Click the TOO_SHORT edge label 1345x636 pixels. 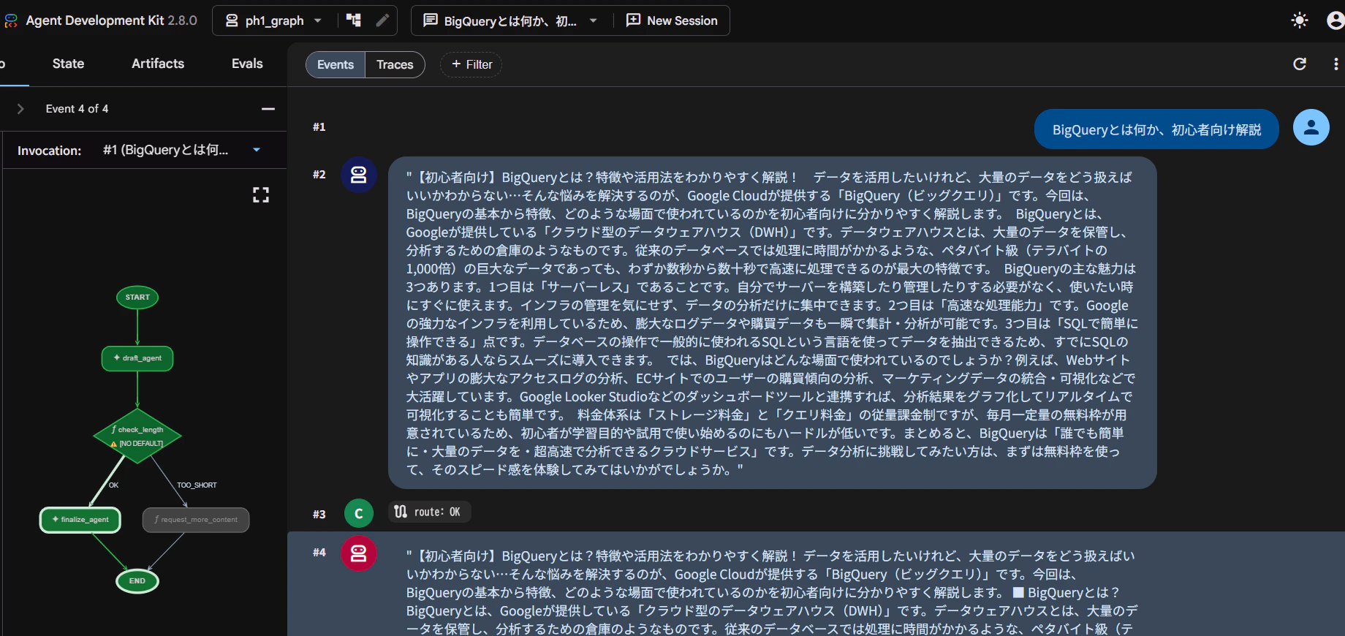coord(197,485)
